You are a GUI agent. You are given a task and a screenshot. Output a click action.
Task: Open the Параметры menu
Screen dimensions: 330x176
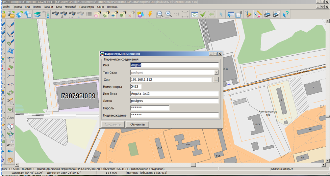pyautogui.click(x=87, y=7)
